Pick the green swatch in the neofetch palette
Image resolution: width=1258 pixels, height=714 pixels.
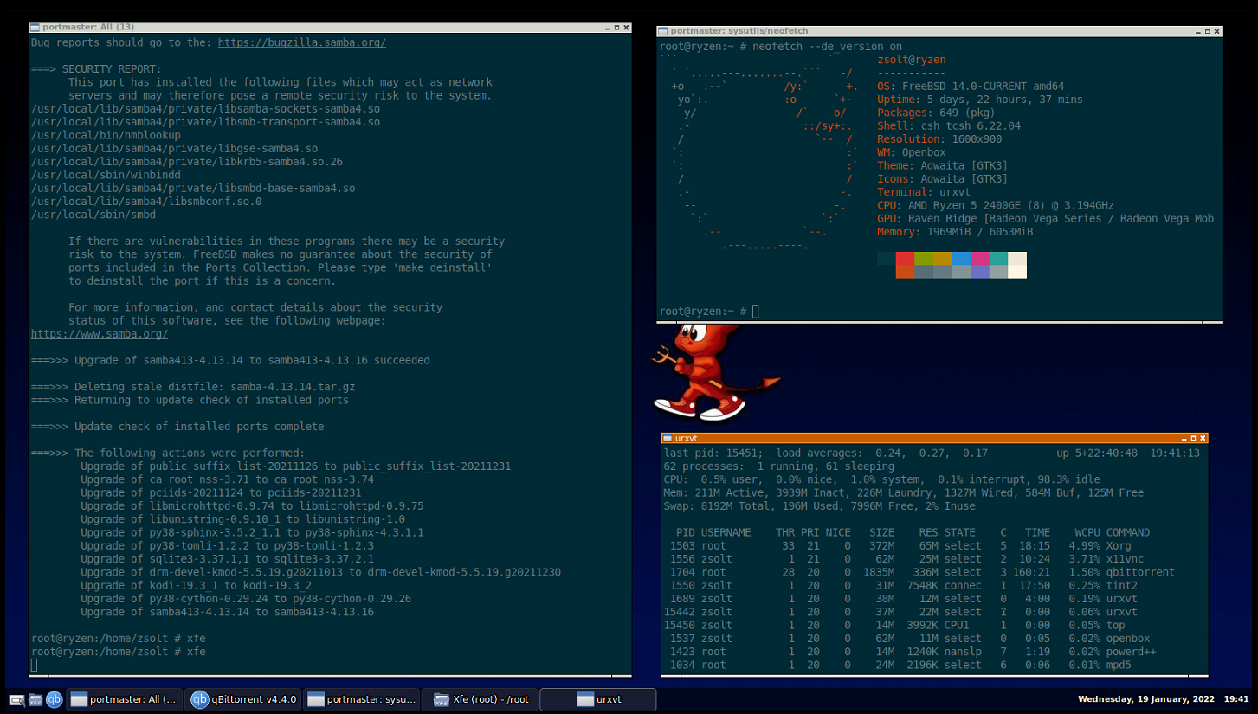[x=924, y=259]
